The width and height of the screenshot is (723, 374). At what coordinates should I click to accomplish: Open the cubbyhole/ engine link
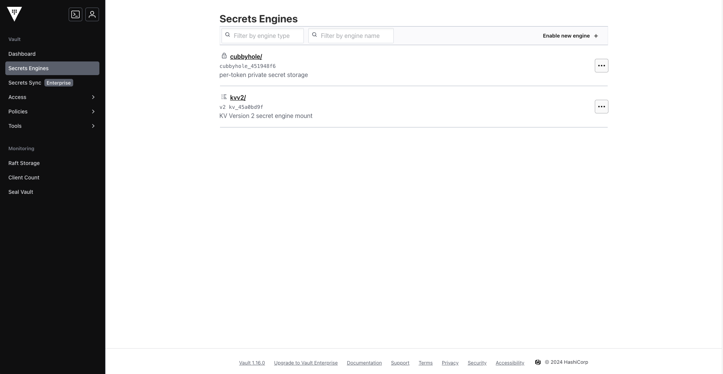click(x=246, y=57)
